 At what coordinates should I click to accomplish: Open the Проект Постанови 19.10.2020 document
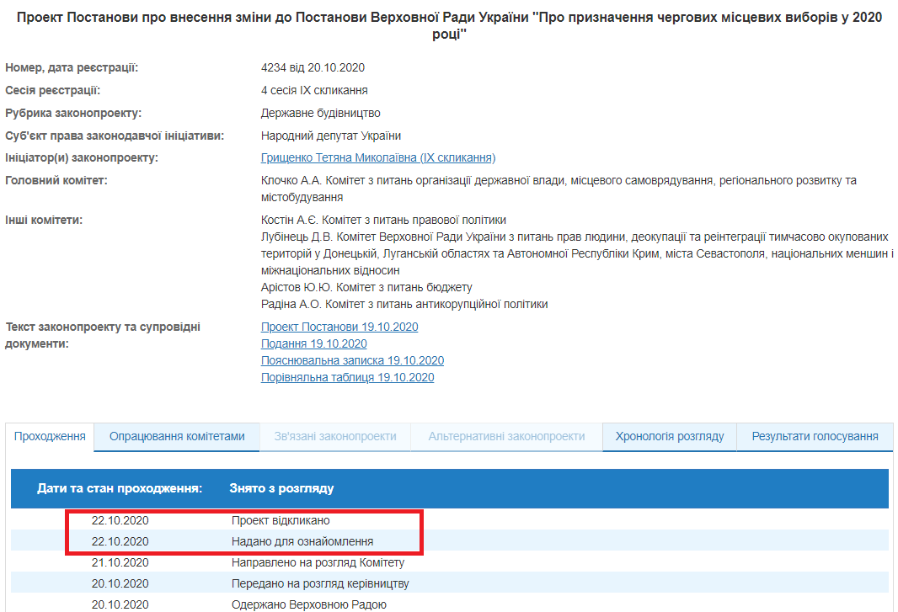click(339, 327)
